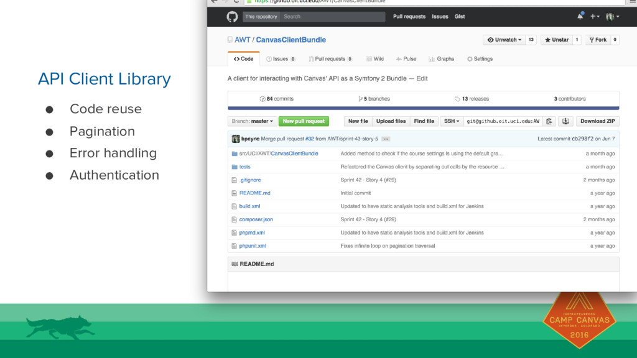This screenshot has width=637, height=358.
Task: Open the 5 branches link
Action: tap(374, 99)
